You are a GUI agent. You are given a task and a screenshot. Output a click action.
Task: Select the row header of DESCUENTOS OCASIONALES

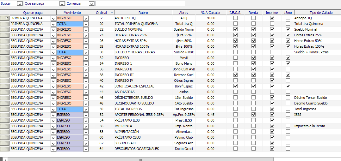point(5,149)
